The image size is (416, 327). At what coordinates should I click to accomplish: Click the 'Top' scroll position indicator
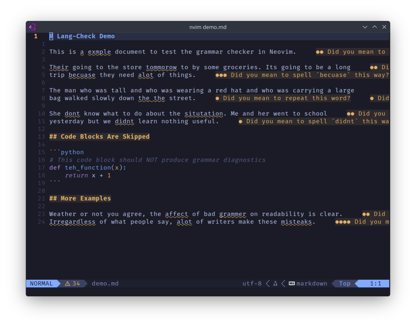coord(345,283)
